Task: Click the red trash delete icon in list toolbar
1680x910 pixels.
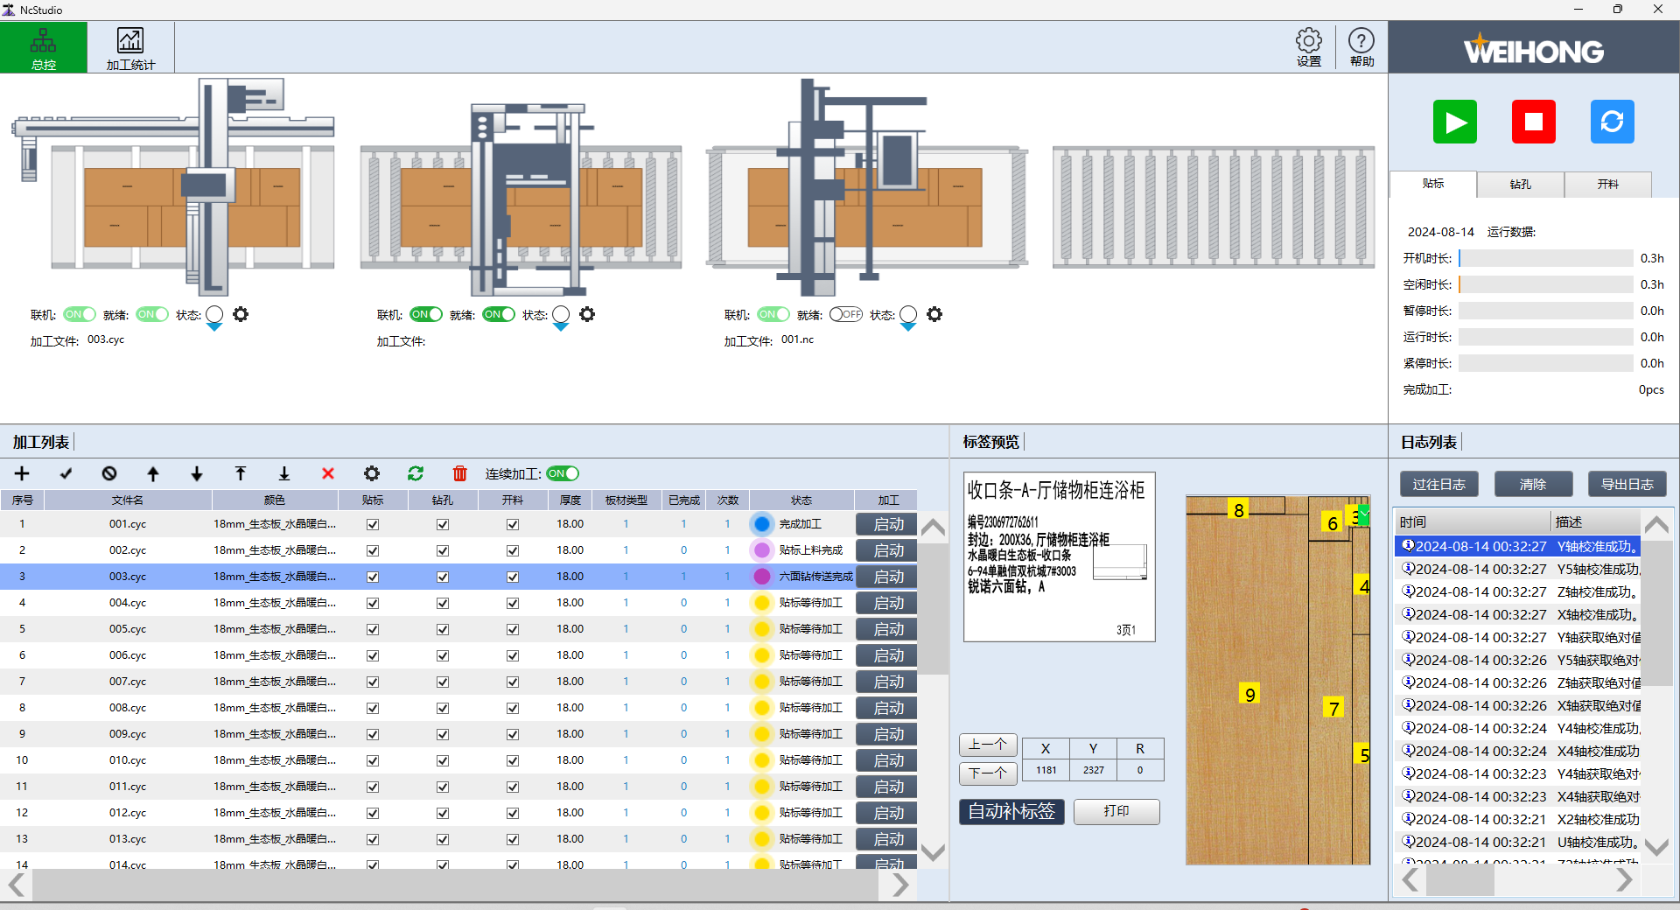Action: point(459,473)
